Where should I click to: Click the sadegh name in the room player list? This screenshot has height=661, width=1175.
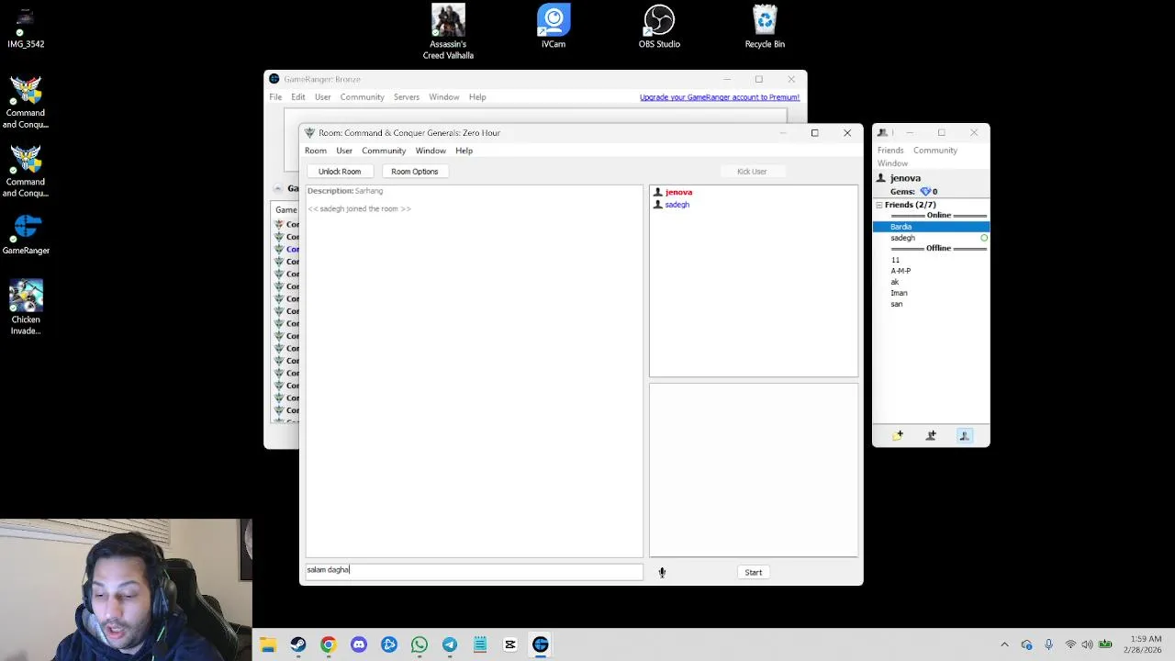(x=677, y=205)
